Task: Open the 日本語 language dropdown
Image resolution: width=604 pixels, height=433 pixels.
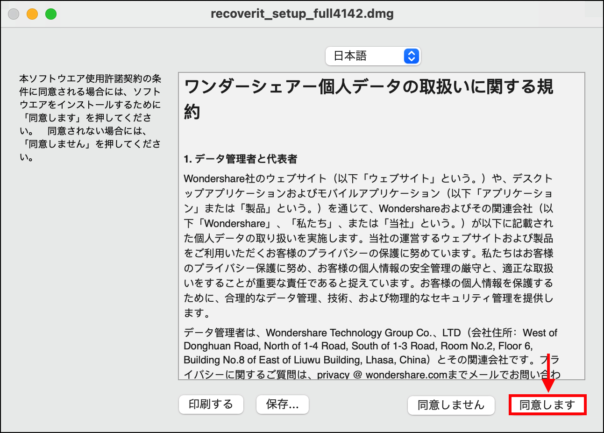Action: [x=373, y=56]
